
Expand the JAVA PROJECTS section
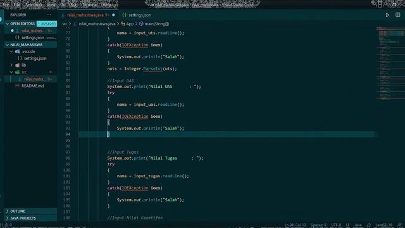(7, 218)
